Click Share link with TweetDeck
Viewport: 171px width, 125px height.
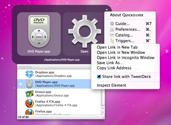click(126, 77)
